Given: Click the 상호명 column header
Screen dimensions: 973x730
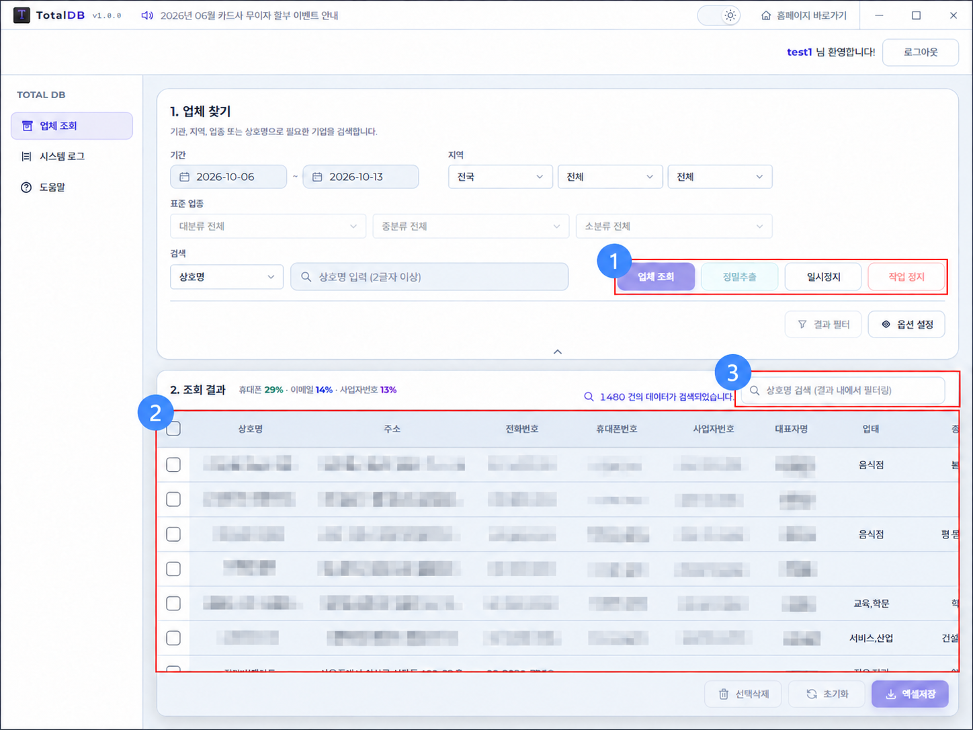Looking at the screenshot, I should [250, 429].
